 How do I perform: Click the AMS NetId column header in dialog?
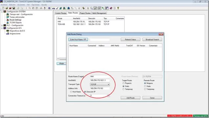tap(115, 46)
